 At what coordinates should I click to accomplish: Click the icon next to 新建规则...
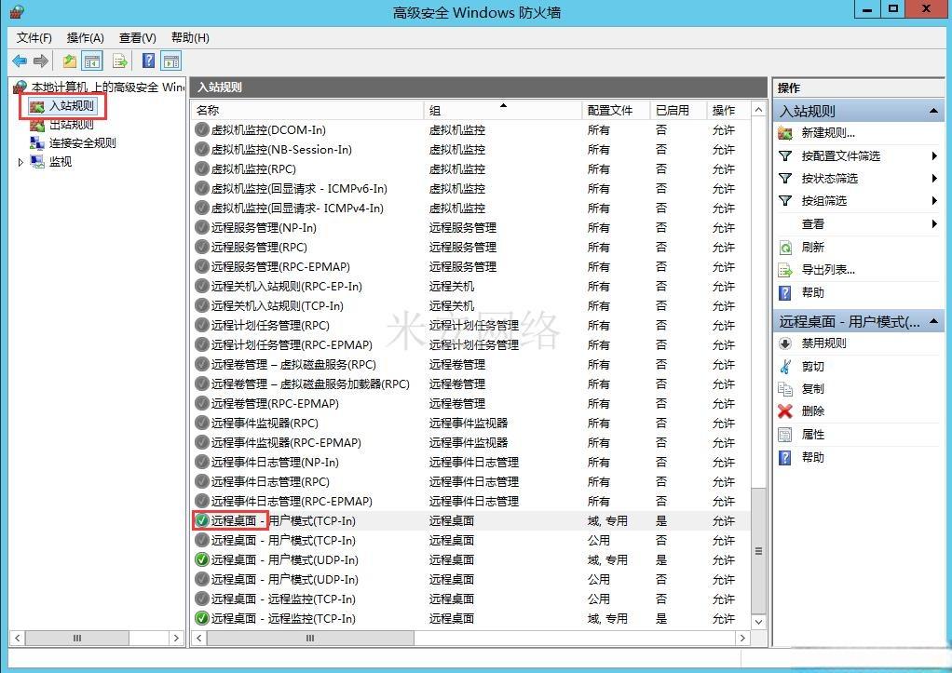[x=785, y=133]
